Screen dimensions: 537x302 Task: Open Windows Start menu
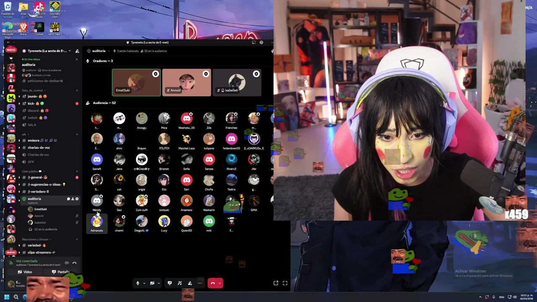coord(7,297)
